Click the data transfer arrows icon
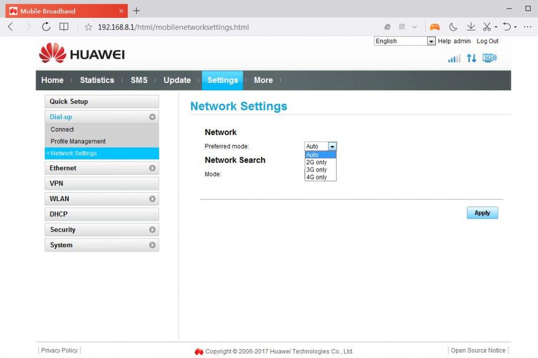538x358 pixels. (470, 58)
